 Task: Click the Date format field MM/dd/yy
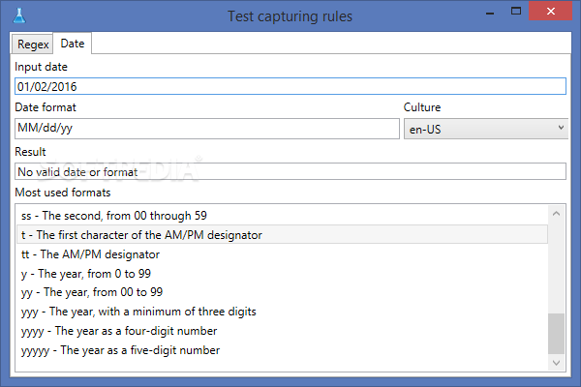pos(207,129)
